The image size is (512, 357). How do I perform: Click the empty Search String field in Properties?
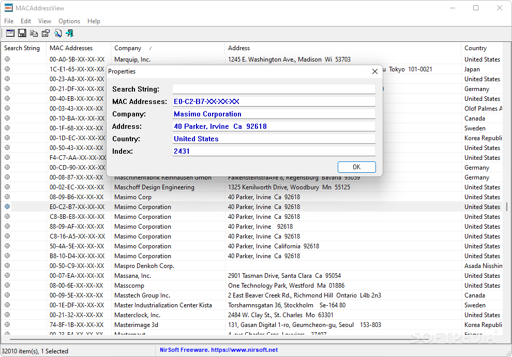pyautogui.click(x=274, y=89)
